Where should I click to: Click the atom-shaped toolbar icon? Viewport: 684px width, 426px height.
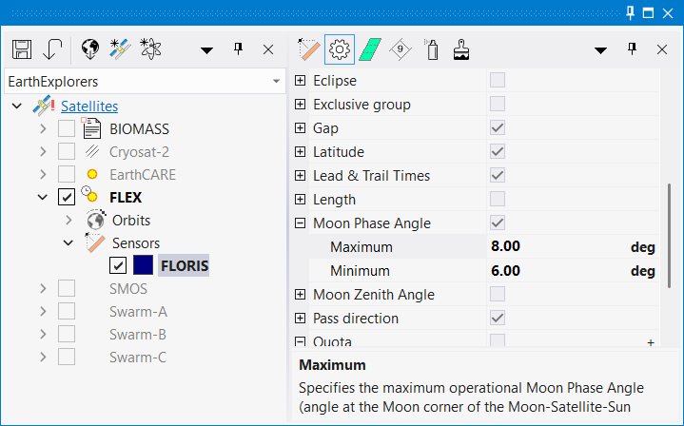point(150,49)
